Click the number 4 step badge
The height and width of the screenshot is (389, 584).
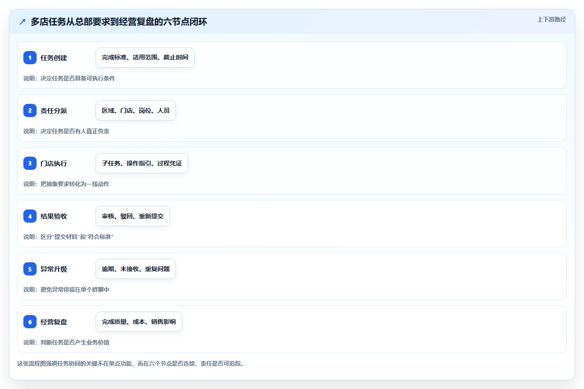[30, 216]
